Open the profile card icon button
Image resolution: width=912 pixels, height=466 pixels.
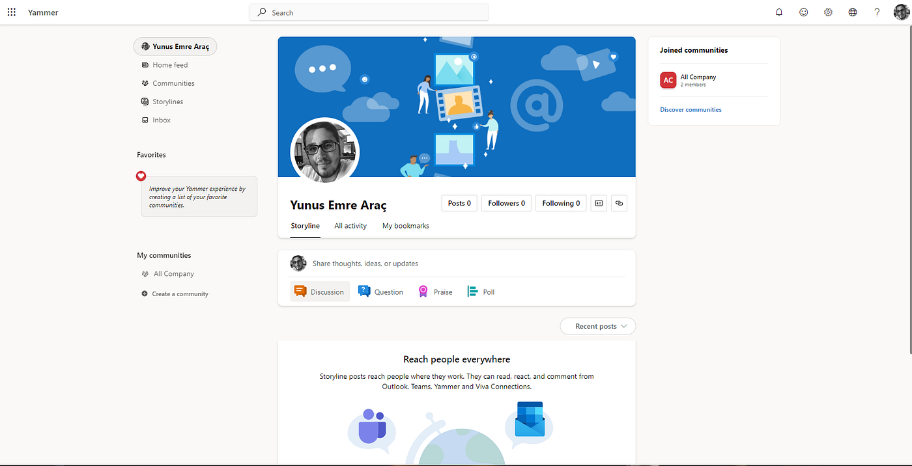[599, 203]
